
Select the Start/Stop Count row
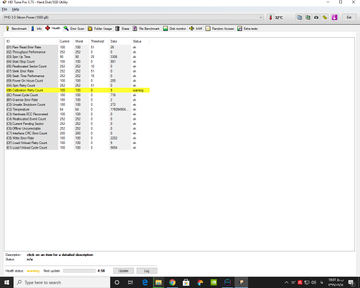78,61
